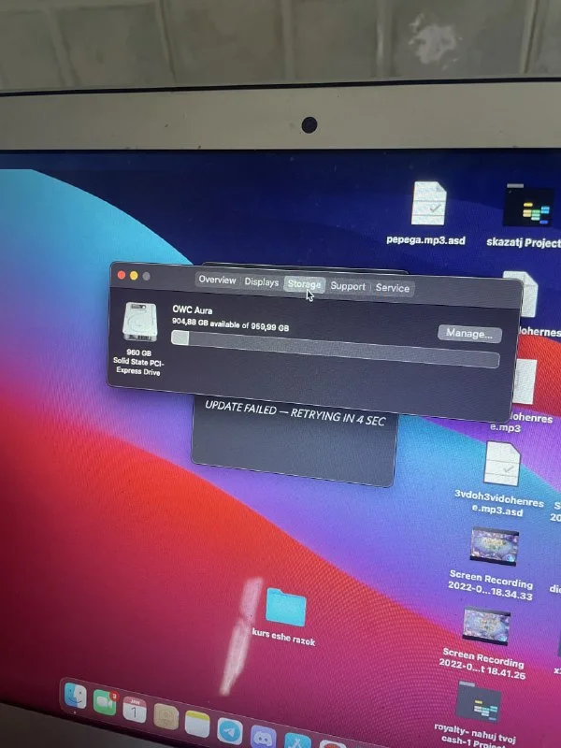Open the Displays tab

(x=262, y=282)
